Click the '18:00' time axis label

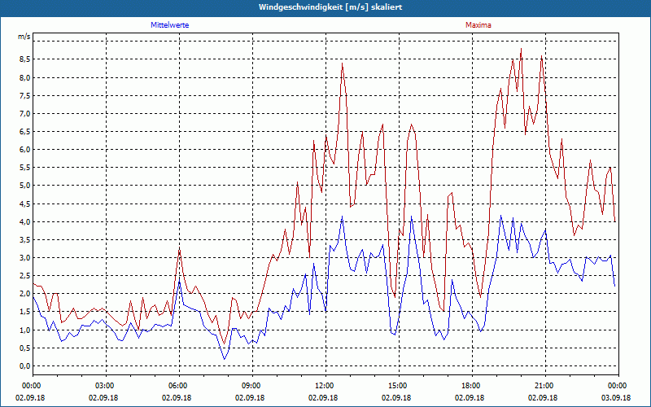pyautogui.click(x=472, y=386)
